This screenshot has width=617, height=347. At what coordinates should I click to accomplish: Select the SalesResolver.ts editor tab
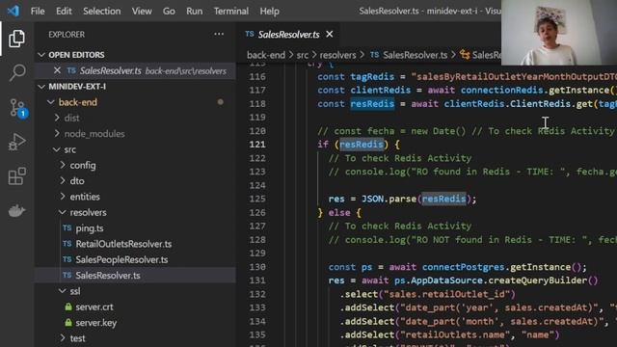tap(288, 35)
